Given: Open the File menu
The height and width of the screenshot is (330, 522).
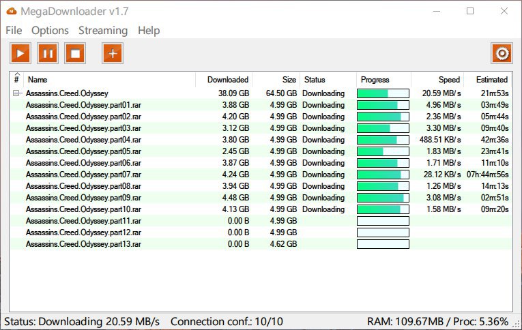Looking at the screenshot, I should [x=14, y=31].
